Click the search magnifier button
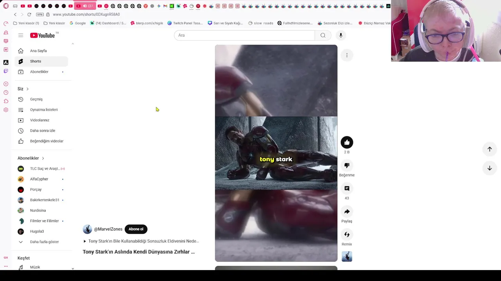 coord(323,35)
